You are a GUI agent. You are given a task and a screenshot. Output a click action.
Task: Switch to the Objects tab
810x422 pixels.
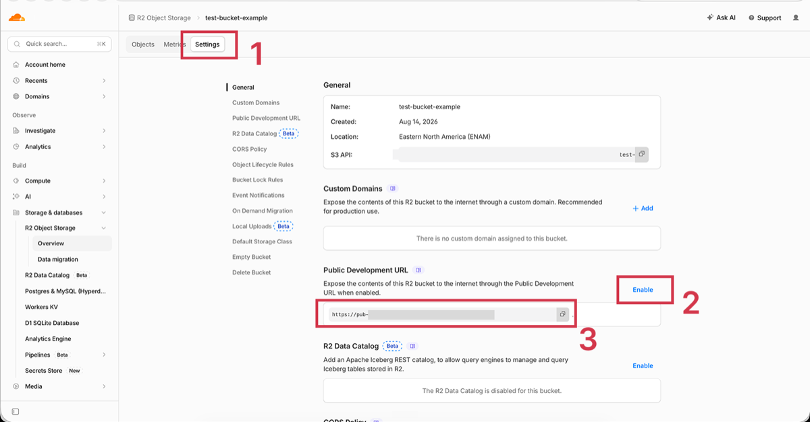[x=143, y=44]
